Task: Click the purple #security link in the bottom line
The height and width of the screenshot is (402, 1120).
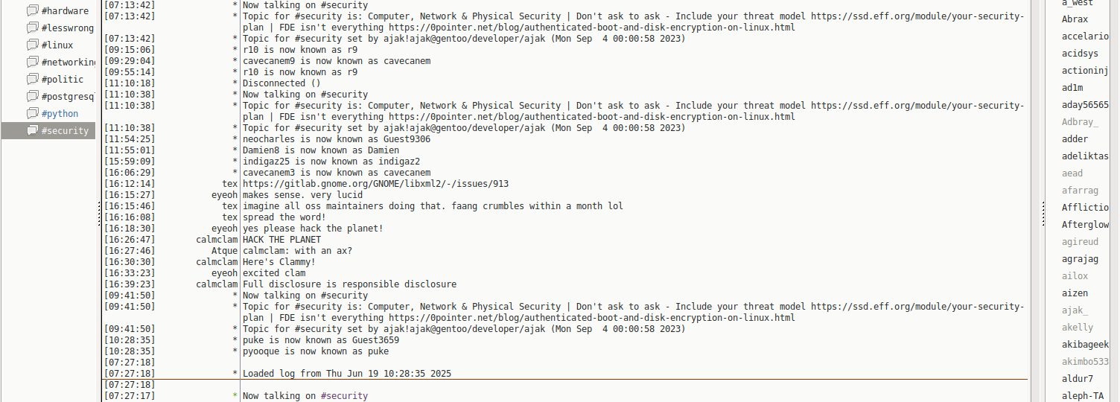Action: point(344,396)
